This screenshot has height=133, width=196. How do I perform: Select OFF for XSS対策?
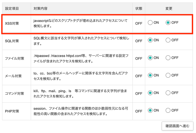(x=168, y=23)
